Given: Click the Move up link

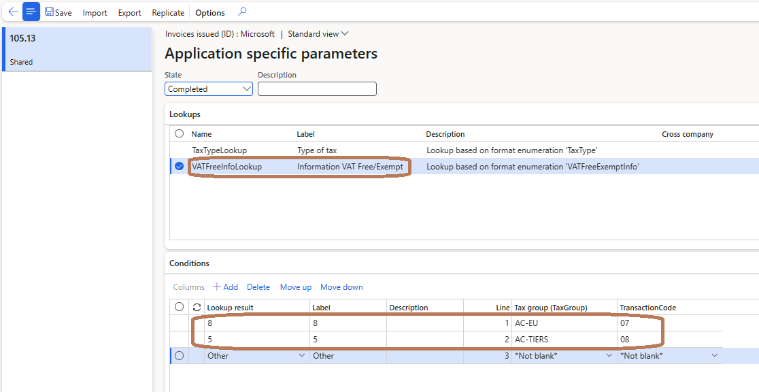Looking at the screenshot, I should pyautogui.click(x=295, y=287).
